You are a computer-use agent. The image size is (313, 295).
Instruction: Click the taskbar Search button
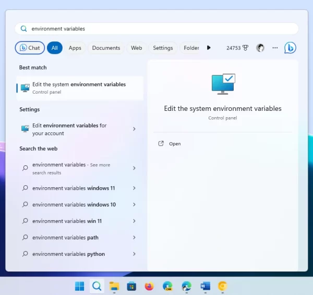pos(97,286)
